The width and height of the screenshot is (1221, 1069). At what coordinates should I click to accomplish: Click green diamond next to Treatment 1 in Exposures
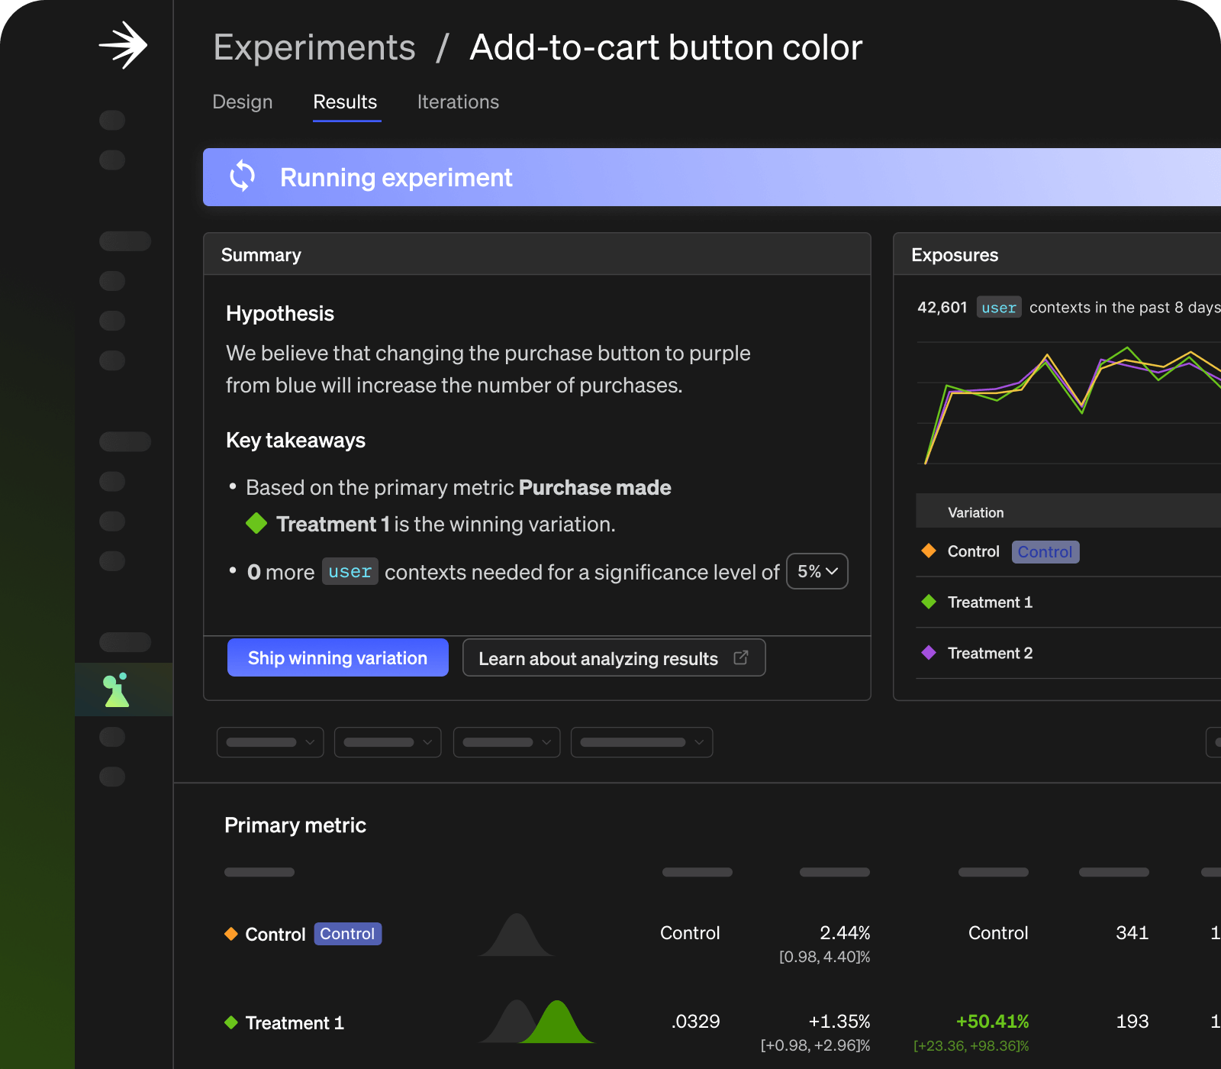(929, 602)
